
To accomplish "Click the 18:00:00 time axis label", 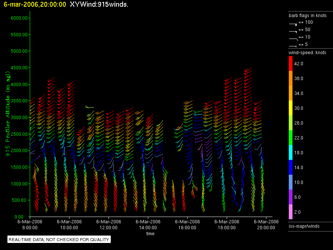I will point(227,227).
